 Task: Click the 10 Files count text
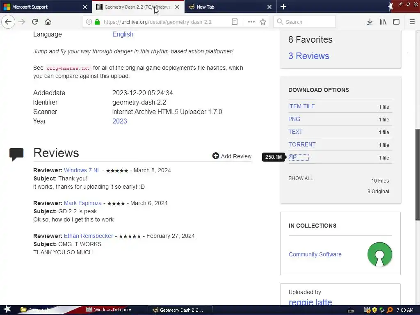coord(380,181)
